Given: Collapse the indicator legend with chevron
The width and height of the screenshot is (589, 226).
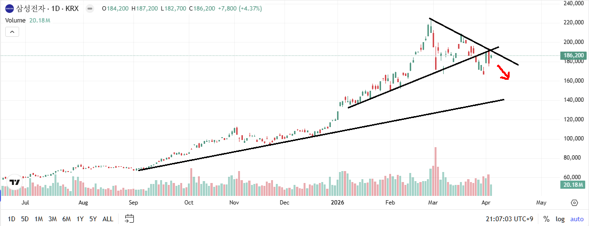Looking at the screenshot, I should 12,32.
